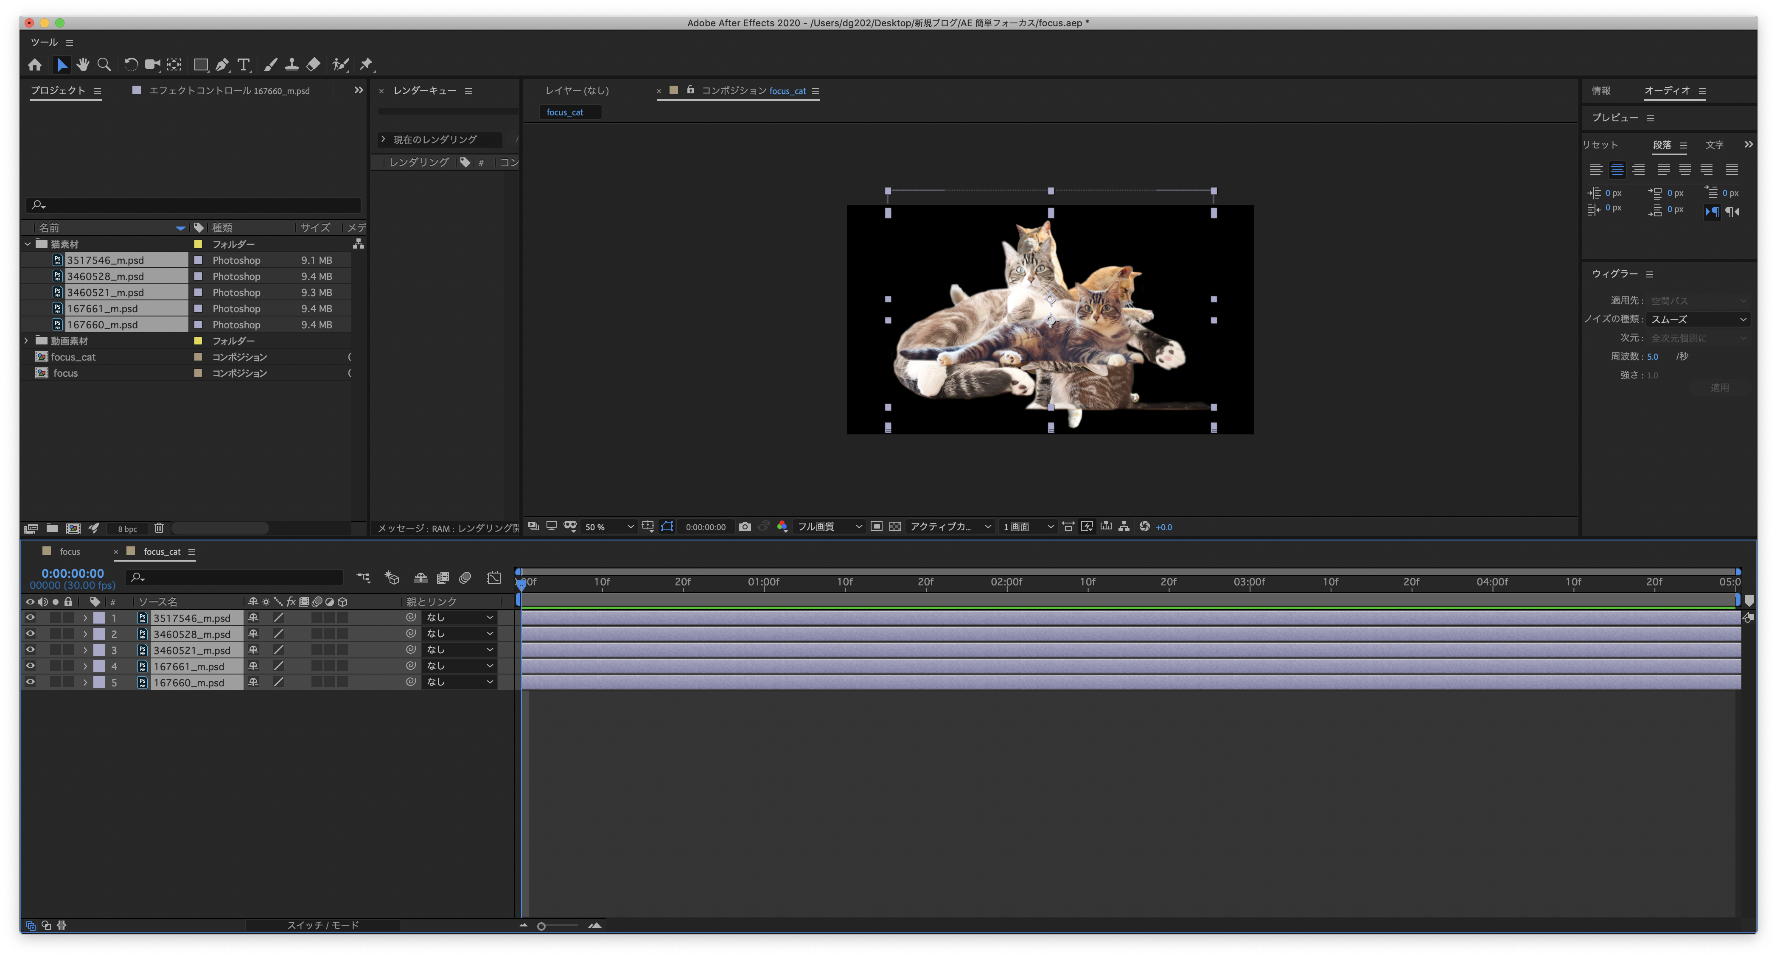Toggle Frame Blending enable switch in timeline
The image size is (1777, 957).
(443, 578)
